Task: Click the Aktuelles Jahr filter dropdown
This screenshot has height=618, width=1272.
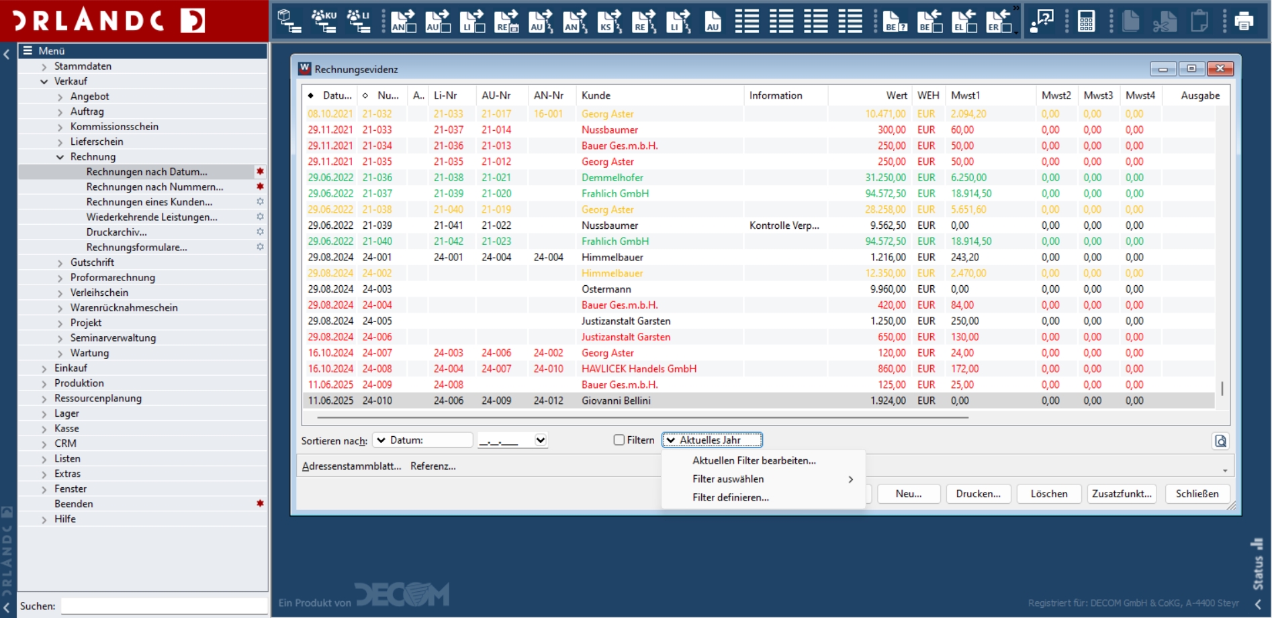Action: pyautogui.click(x=712, y=440)
